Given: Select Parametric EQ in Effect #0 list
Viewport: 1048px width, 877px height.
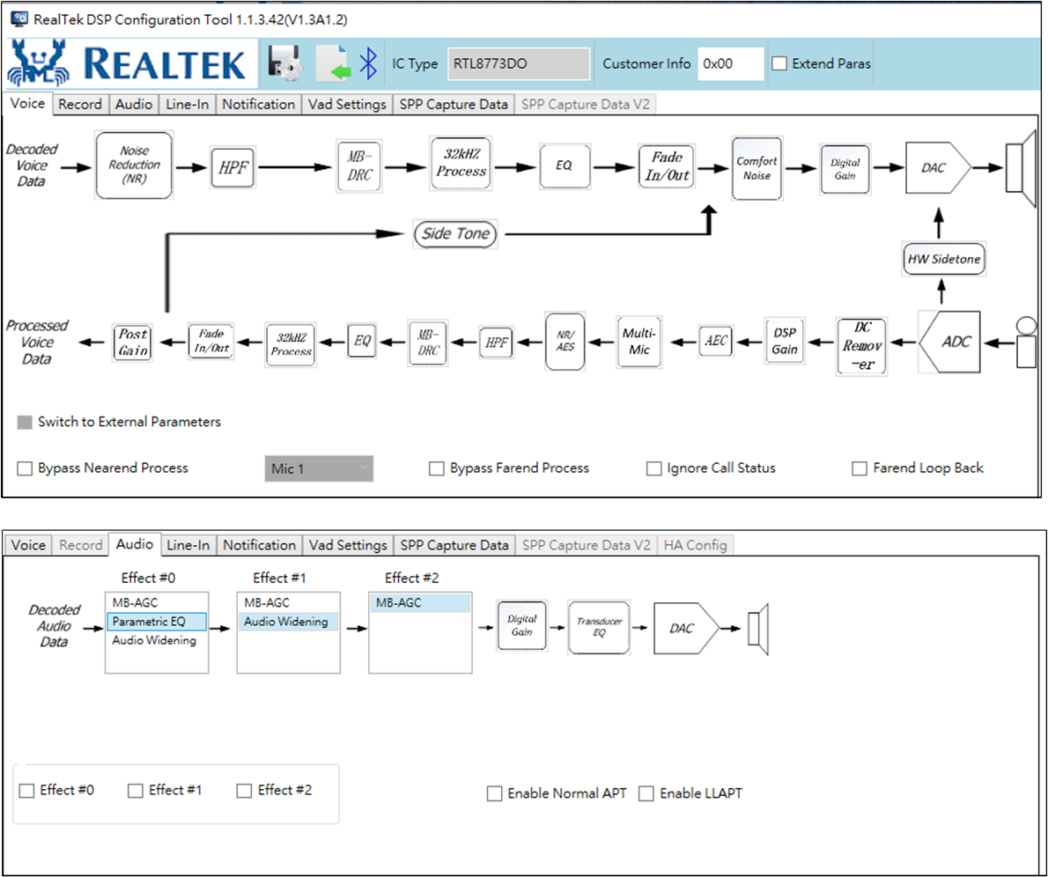Looking at the screenshot, I should point(157,622).
